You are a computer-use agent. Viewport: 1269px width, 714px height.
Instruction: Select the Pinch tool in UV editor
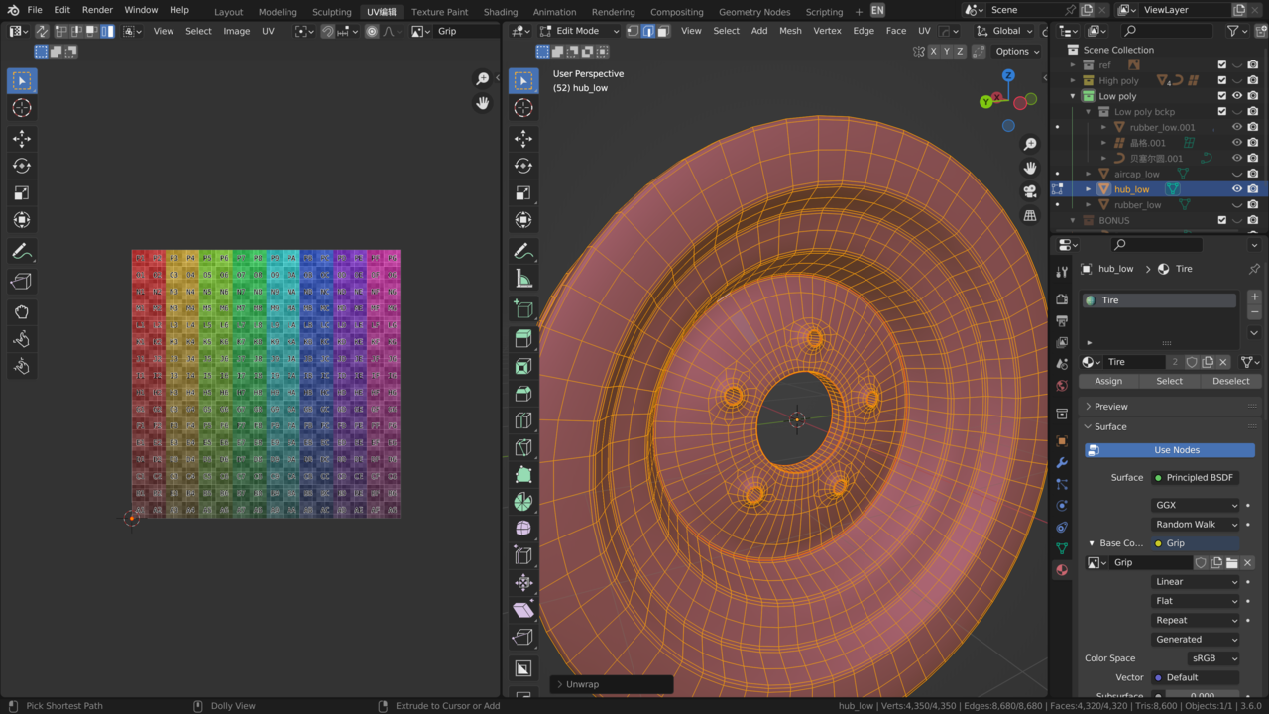(22, 366)
